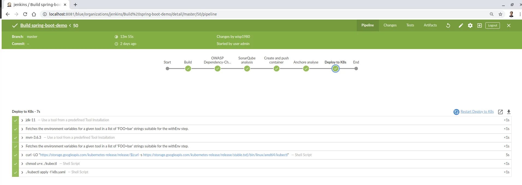
Task: Download the stage log icon
Action: [509, 112]
